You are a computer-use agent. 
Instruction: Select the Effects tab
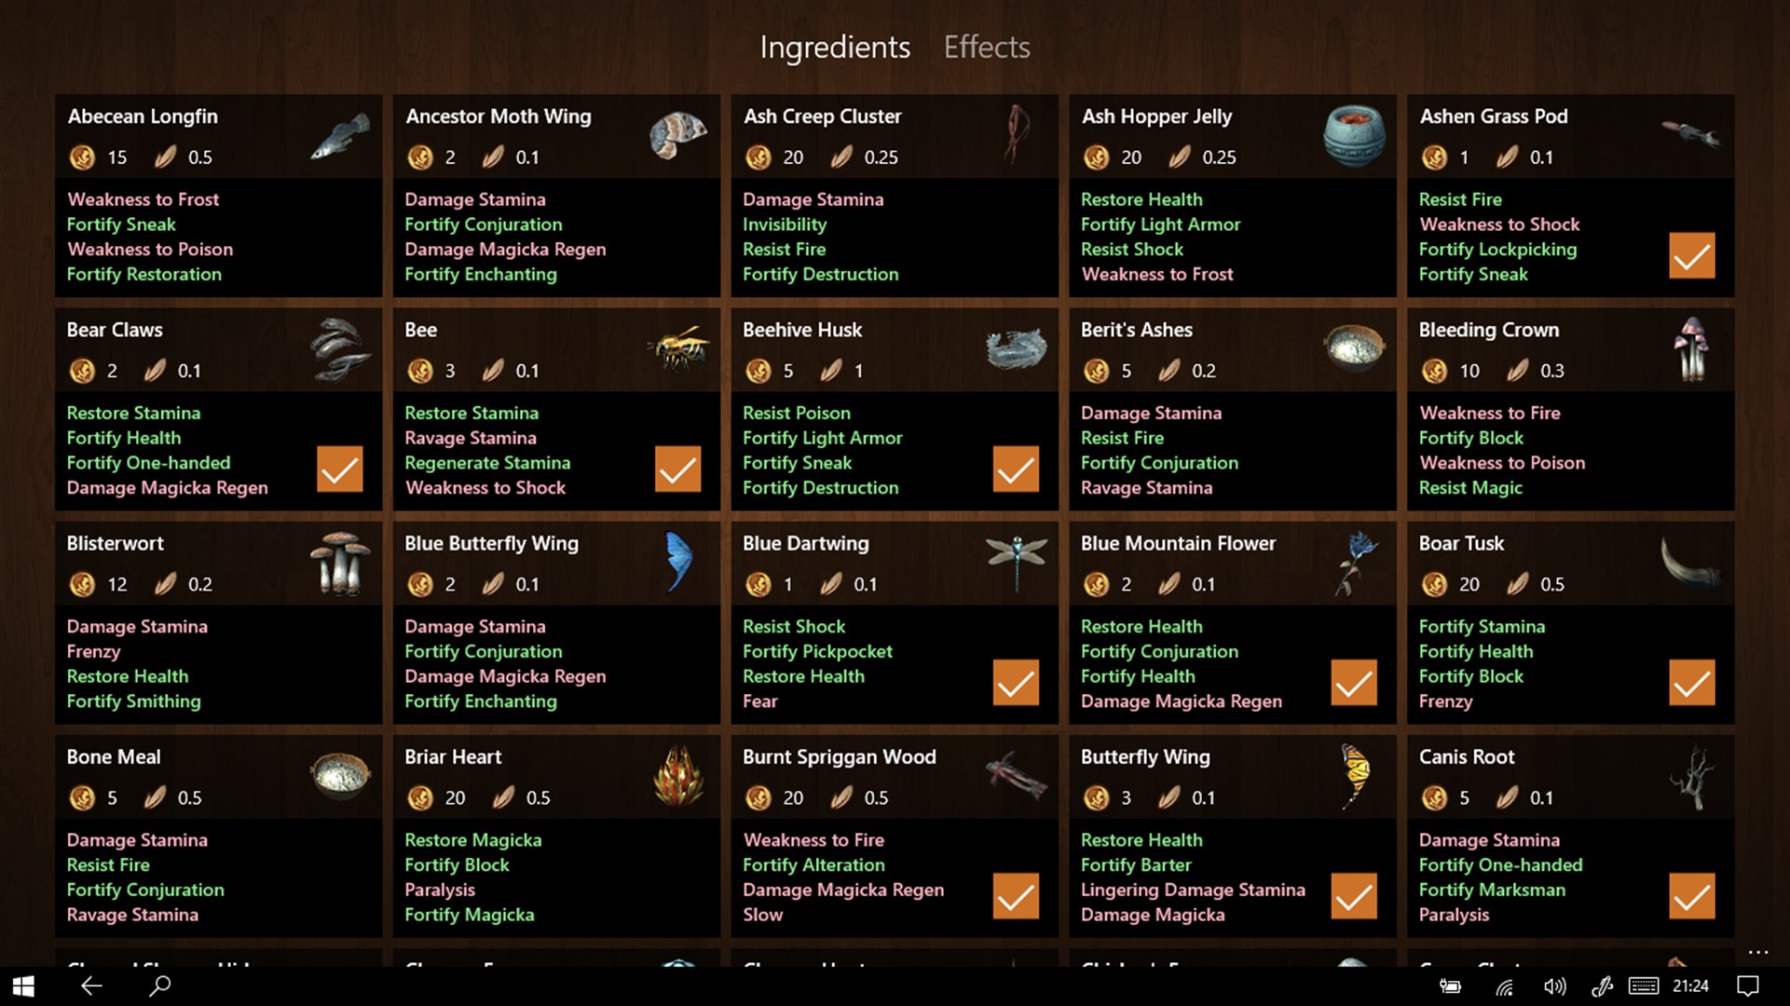click(x=985, y=47)
